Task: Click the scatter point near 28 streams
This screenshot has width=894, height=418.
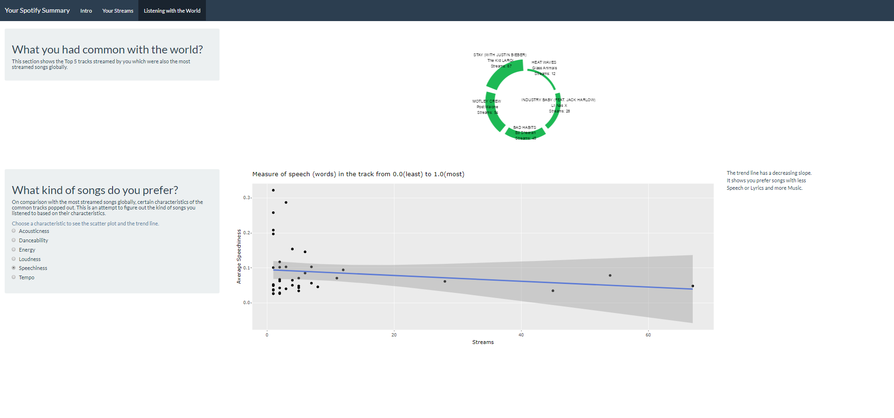Action: (445, 281)
